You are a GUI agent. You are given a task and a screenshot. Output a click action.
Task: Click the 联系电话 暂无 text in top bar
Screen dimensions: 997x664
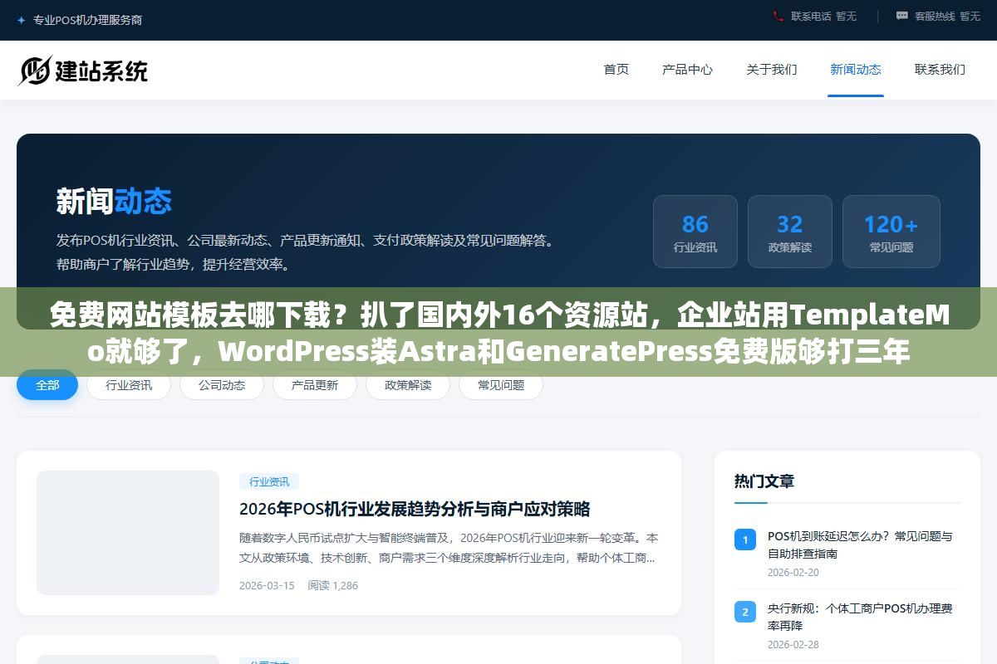[x=823, y=16]
